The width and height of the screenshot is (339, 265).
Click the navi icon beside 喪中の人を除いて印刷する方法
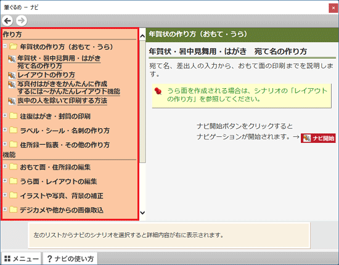click(x=12, y=101)
